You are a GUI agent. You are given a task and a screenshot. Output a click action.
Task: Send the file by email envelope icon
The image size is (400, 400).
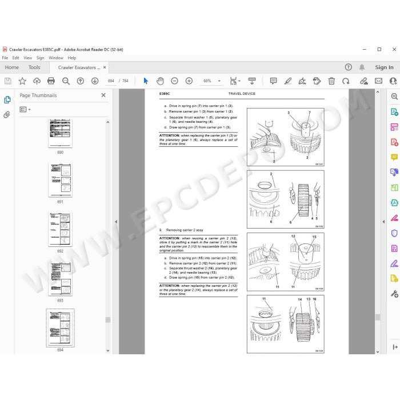pyautogui.click(x=378, y=81)
